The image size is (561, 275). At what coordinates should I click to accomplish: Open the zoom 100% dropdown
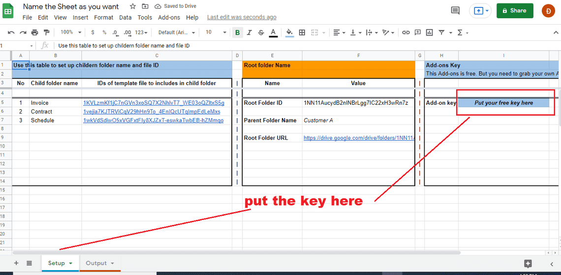(69, 32)
